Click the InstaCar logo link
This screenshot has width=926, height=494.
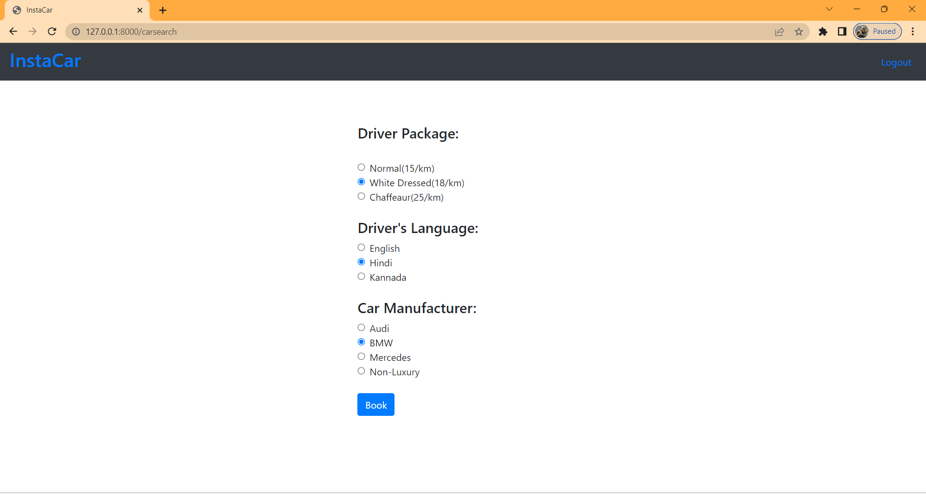(x=45, y=60)
